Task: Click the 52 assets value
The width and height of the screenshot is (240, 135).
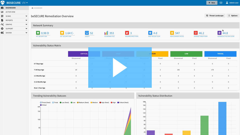Action: coord(91,33)
